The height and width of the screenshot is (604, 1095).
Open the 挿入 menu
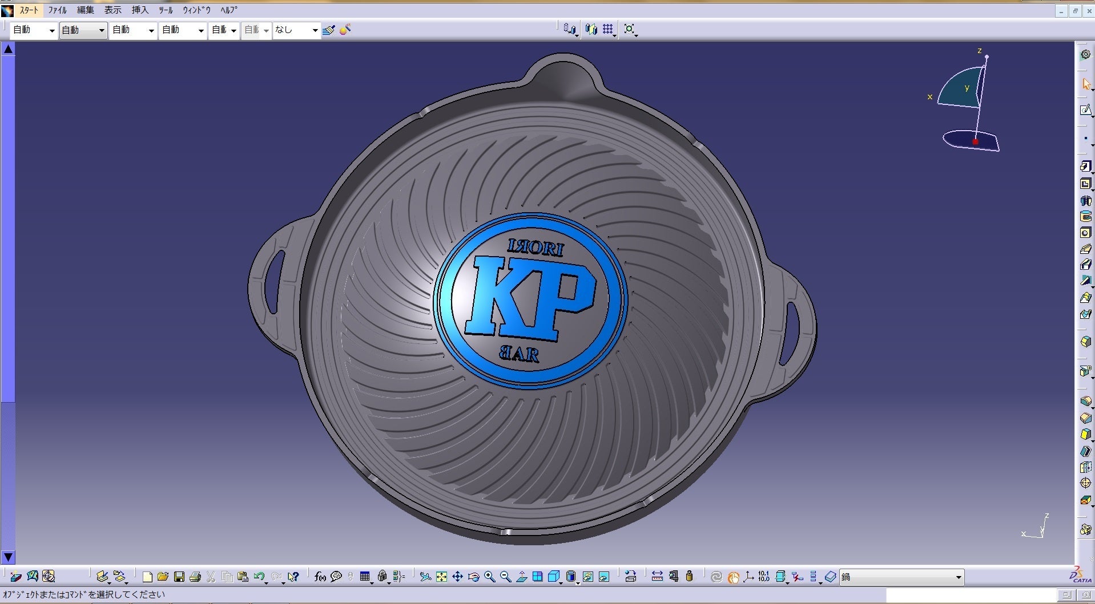point(140,10)
